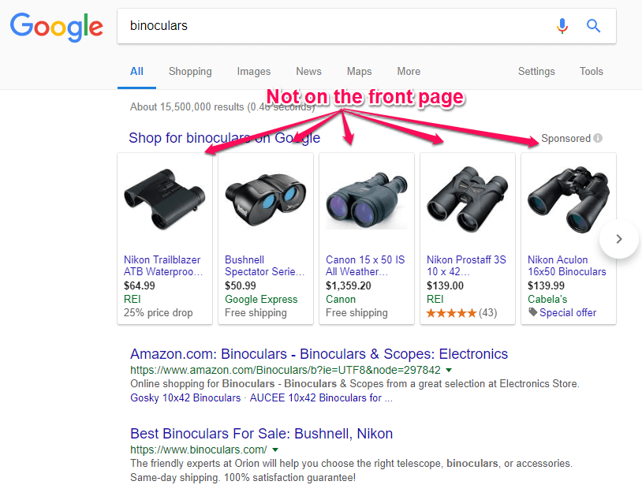The height and width of the screenshot is (485, 642).
Task: Open the dropdown arrow beside binoculars.com URL
Action: tap(274, 448)
